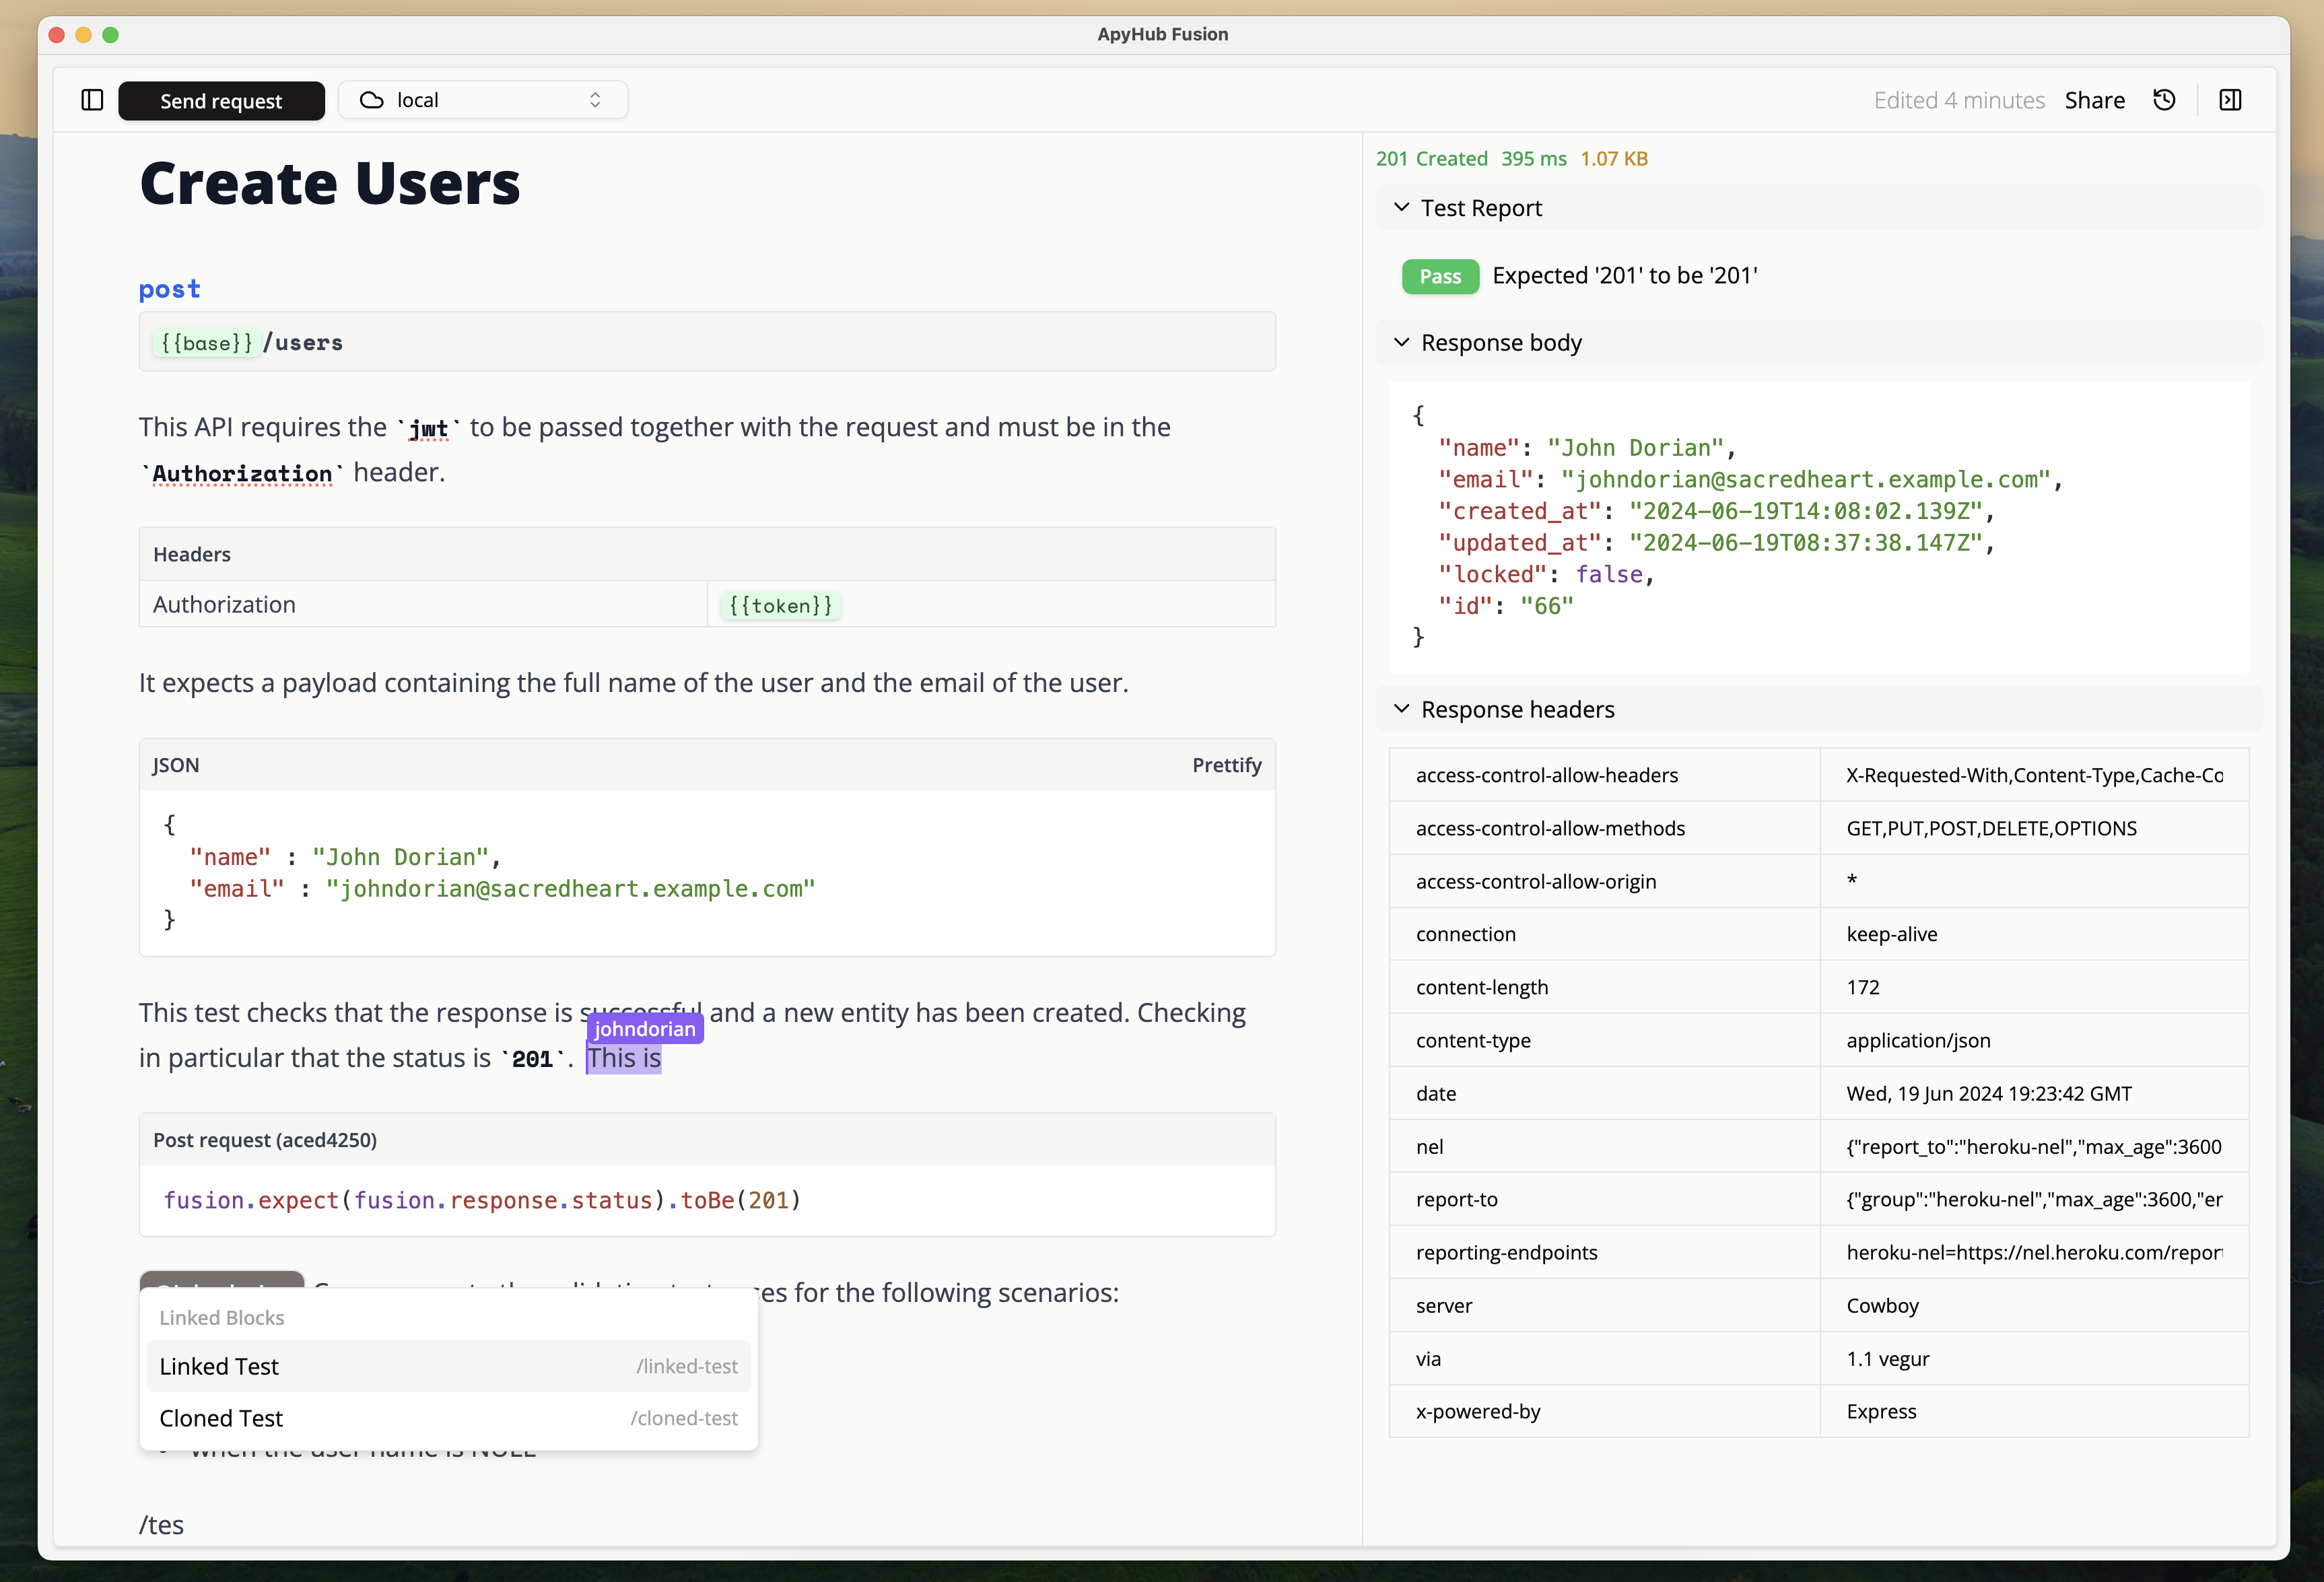
Task: Click the 201 Created status text
Action: (x=1431, y=159)
